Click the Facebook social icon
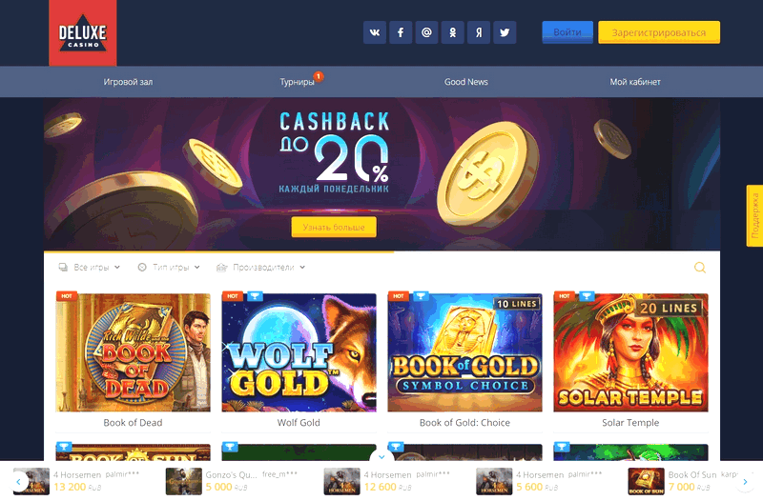 401,32
